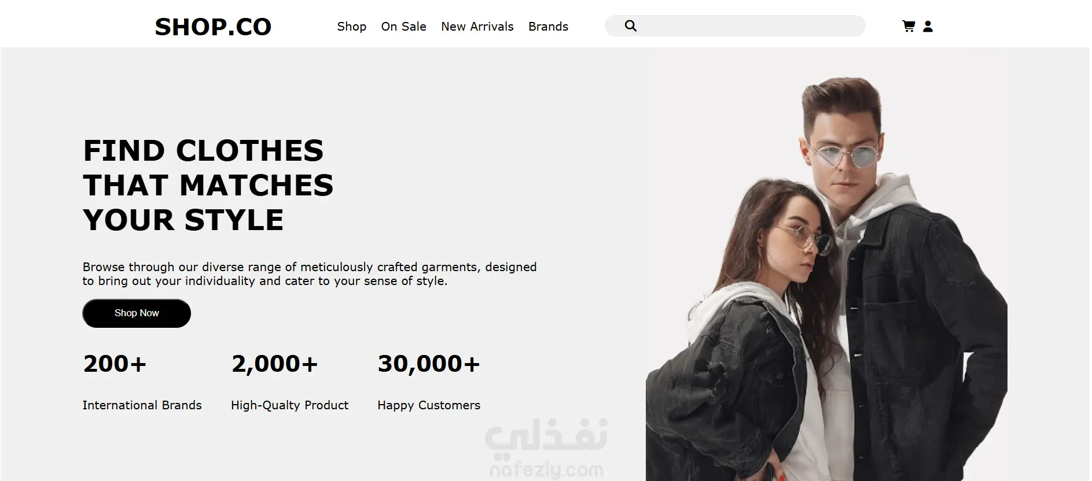The image size is (1092, 481).
Task: Select Brands in the navigation bar
Action: [x=548, y=27]
